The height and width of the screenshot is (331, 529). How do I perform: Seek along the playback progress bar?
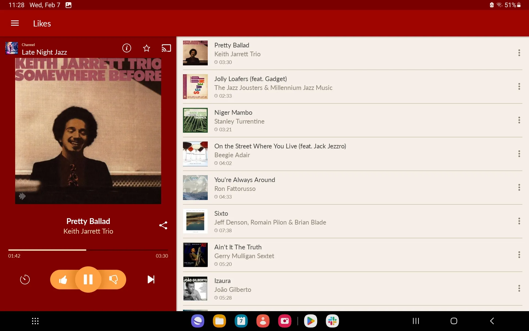[88, 250]
